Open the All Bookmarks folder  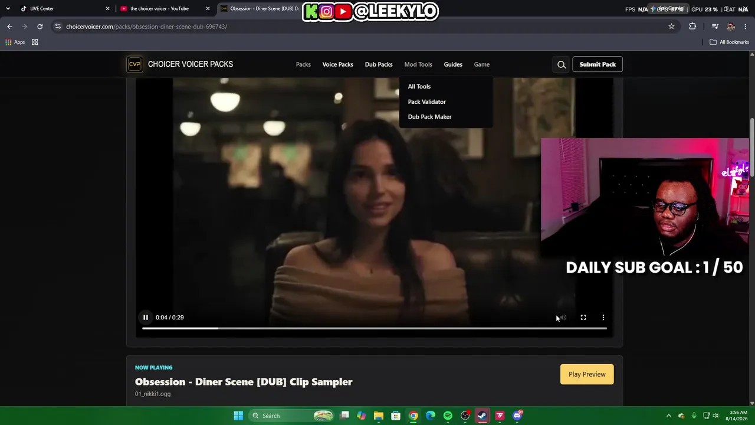[x=729, y=42]
